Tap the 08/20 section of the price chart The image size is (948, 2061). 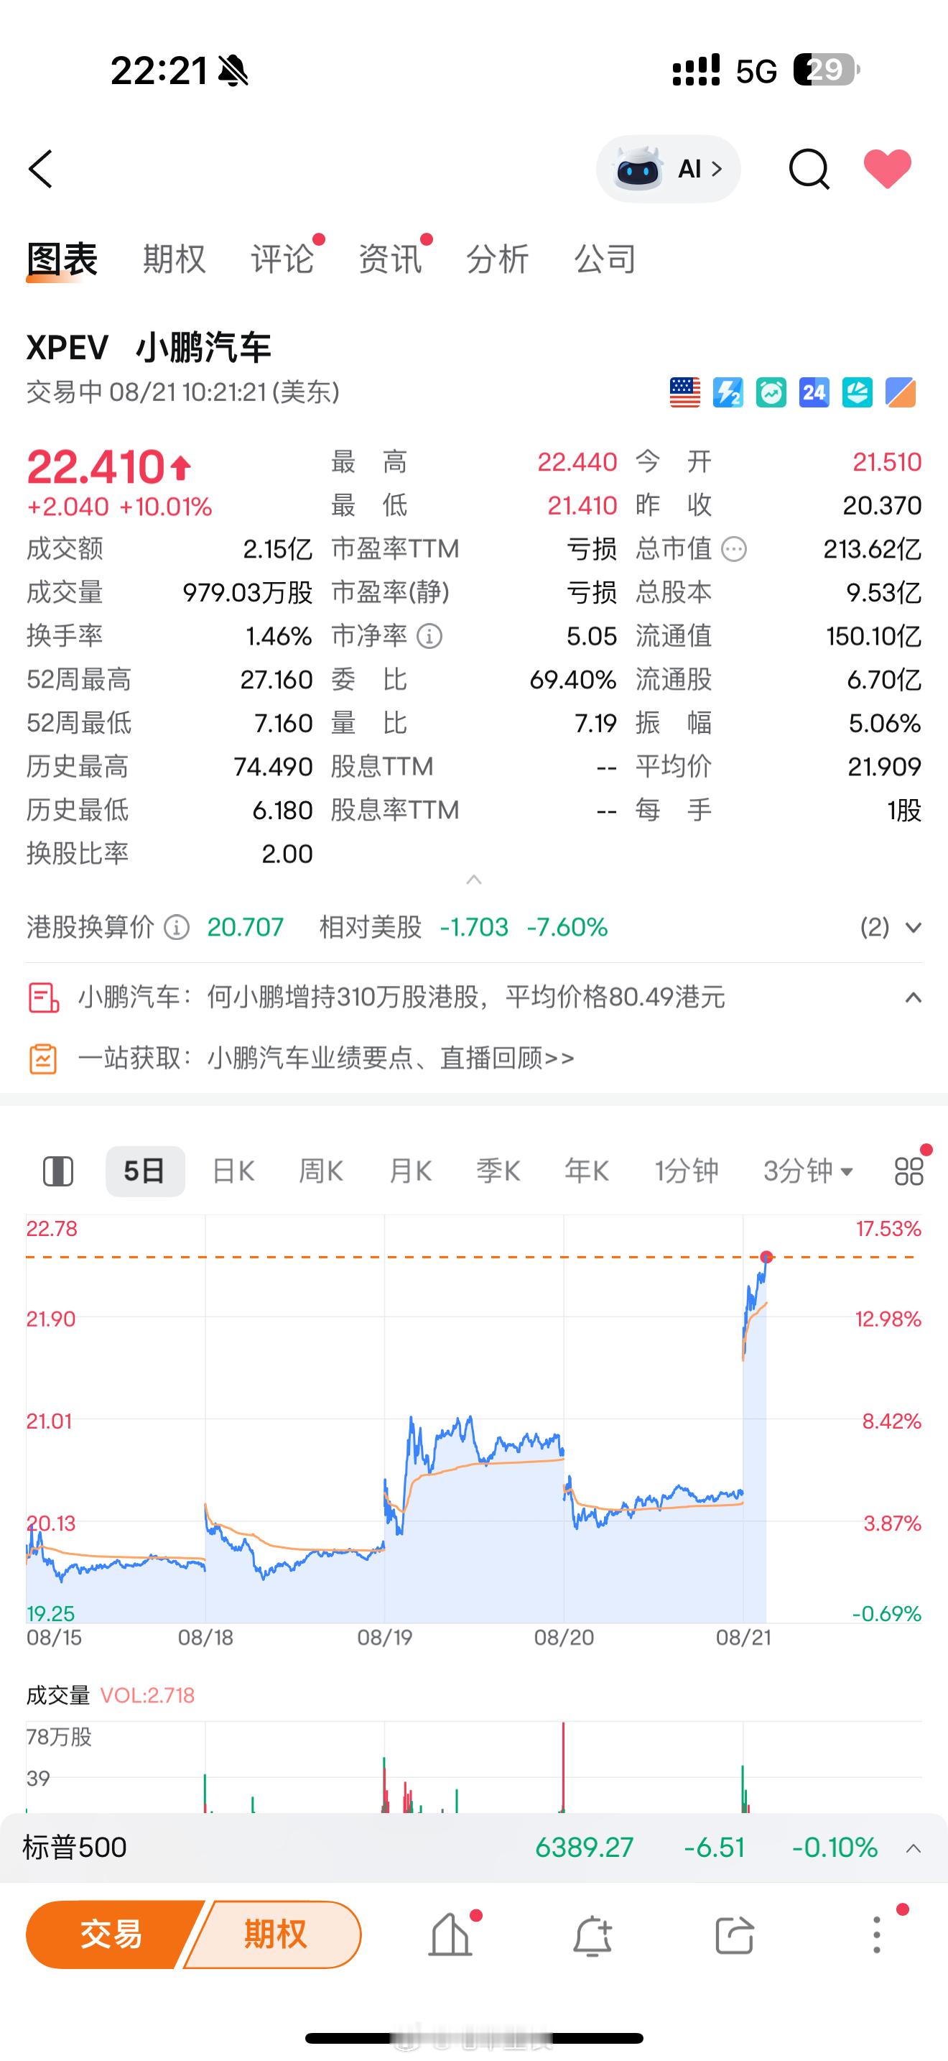pyautogui.click(x=653, y=1419)
